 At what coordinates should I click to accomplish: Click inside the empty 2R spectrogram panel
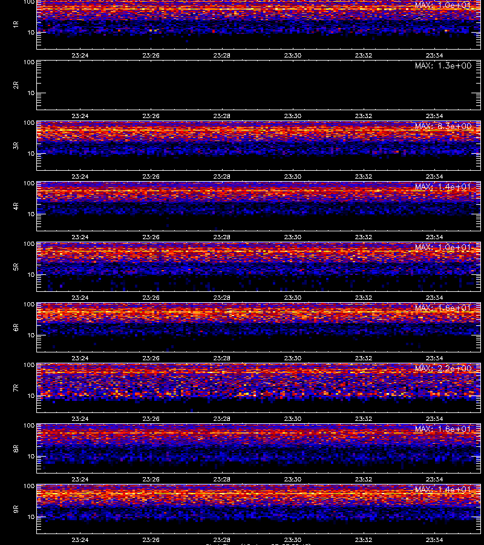pyautogui.click(x=259, y=85)
